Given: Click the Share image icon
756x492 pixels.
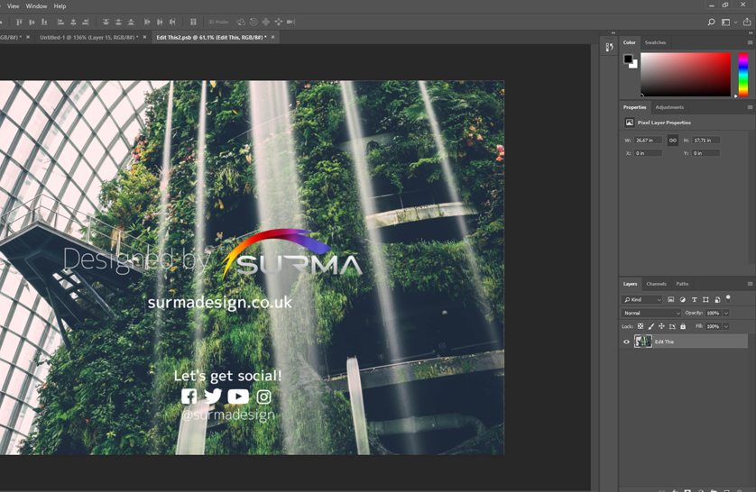Looking at the screenshot, I should tap(747, 22).
